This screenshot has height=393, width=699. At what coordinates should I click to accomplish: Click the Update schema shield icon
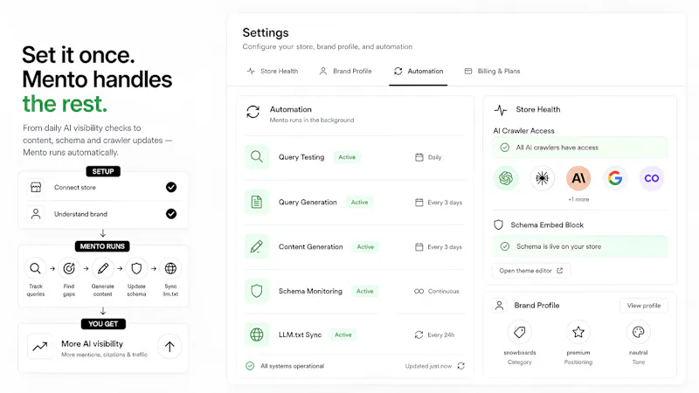tap(136, 269)
